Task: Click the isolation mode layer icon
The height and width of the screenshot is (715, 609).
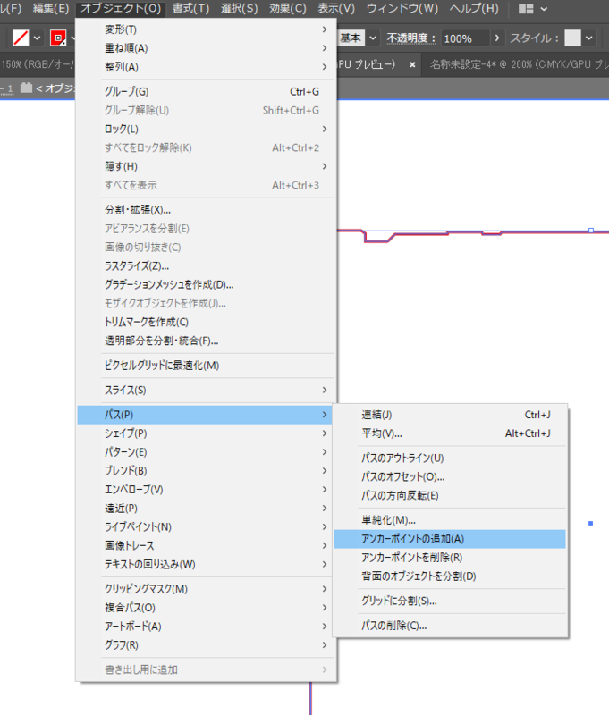Action: [26, 88]
